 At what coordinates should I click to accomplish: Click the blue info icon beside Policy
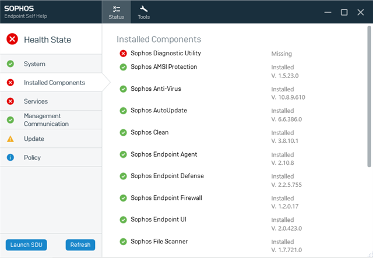(10, 157)
